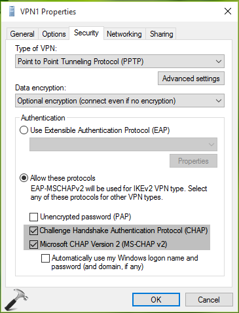
Task: Click the hammer logo watermark icon
Action: pyautogui.click(x=16, y=299)
